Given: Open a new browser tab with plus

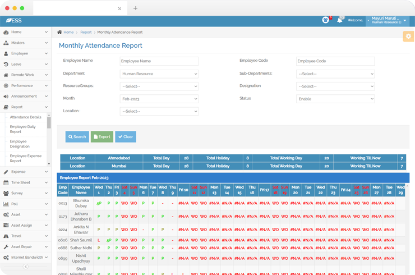Looking at the screenshot, I should pos(135,8).
